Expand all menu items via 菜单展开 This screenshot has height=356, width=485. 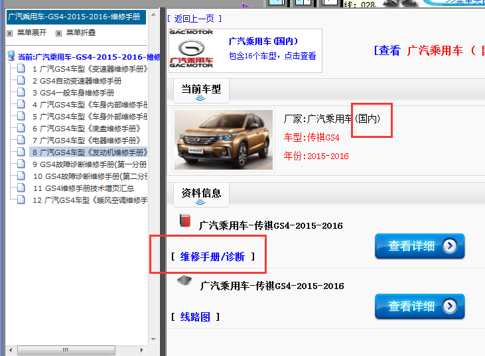pyautogui.click(x=32, y=32)
